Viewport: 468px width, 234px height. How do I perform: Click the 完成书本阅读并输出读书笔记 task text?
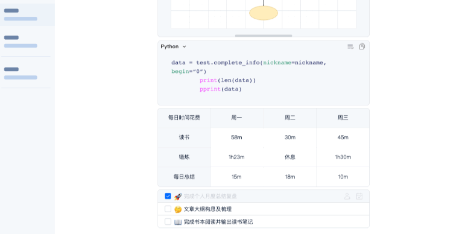click(218, 222)
